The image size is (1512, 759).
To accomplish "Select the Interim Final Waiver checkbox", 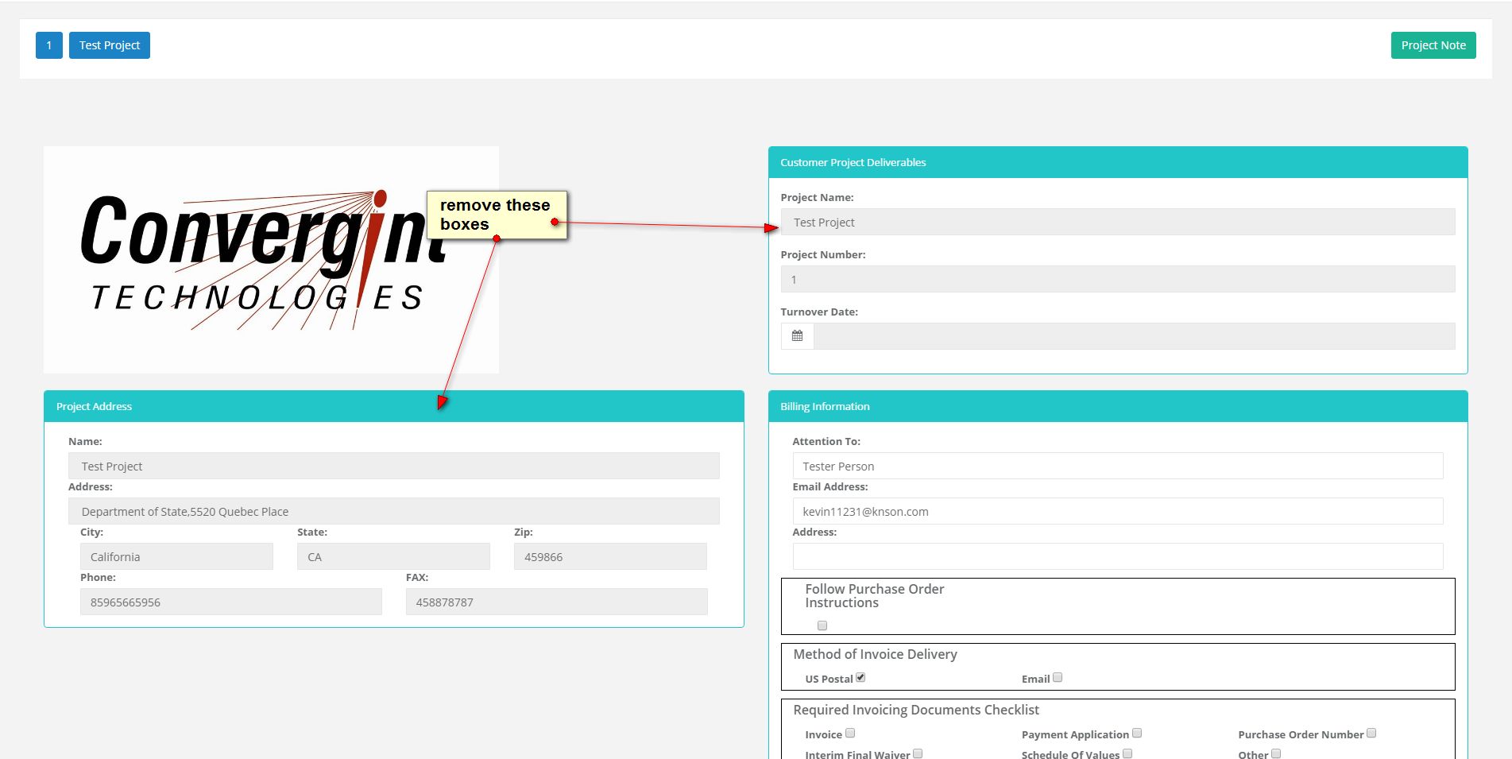I will pyautogui.click(x=918, y=753).
